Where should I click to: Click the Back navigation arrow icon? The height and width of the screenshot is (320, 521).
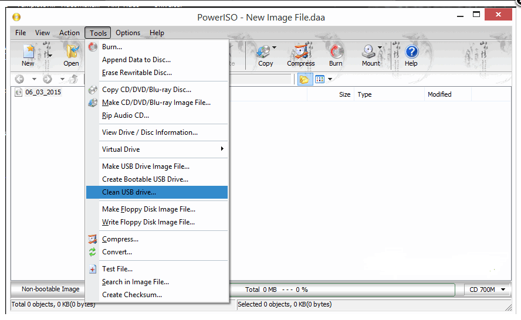tap(19, 79)
